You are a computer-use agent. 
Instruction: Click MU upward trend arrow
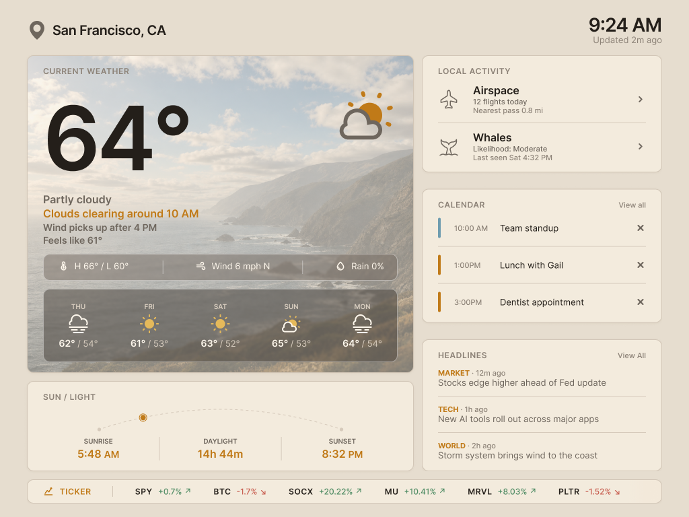pos(443,491)
